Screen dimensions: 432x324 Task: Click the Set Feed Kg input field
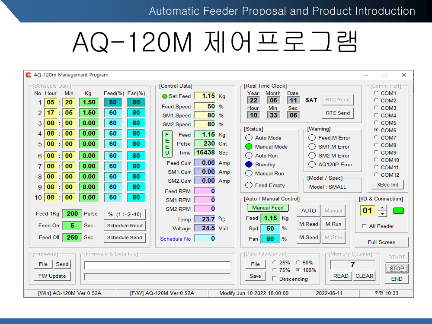coord(205,96)
